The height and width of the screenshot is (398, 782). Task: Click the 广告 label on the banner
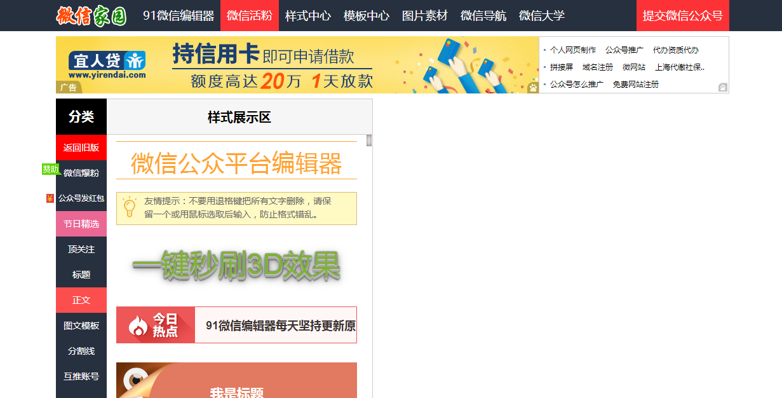(x=68, y=88)
